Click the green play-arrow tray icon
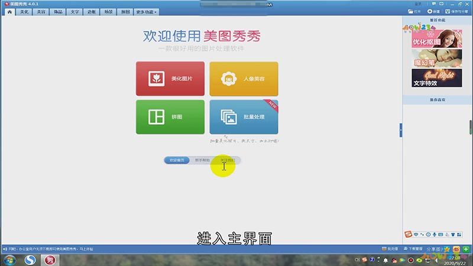This screenshot has height=266, width=473. (403, 260)
